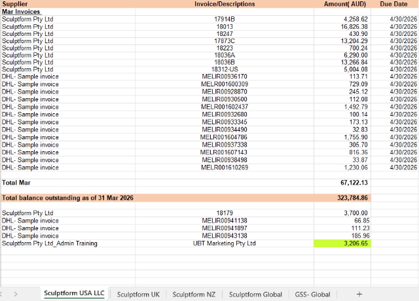Click the next sheet tab arrow
The height and width of the screenshot is (301, 419).
[16, 294]
